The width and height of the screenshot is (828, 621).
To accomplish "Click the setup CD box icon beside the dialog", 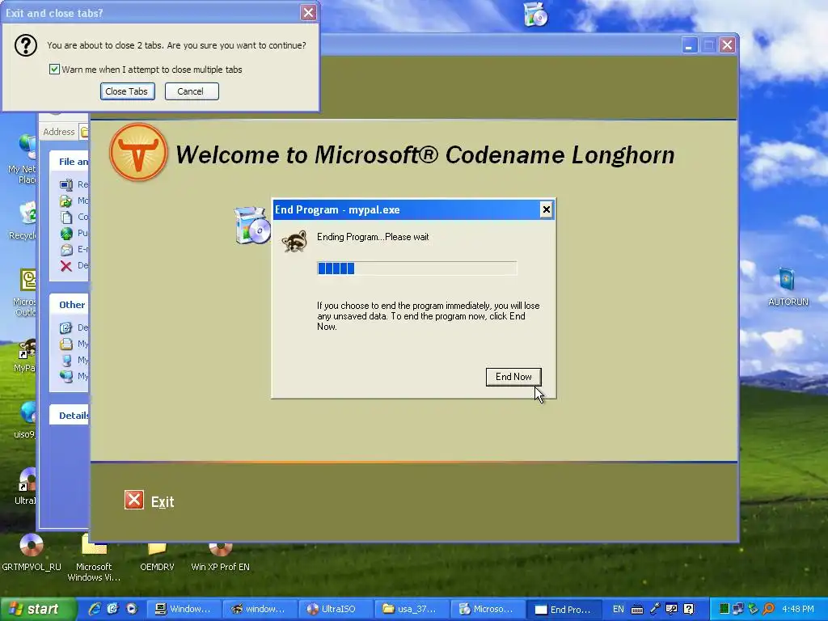I will tap(252, 225).
